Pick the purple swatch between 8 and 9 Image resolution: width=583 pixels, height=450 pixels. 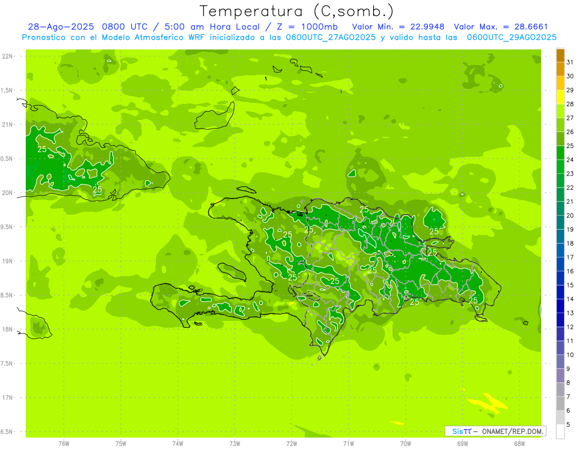(560, 376)
